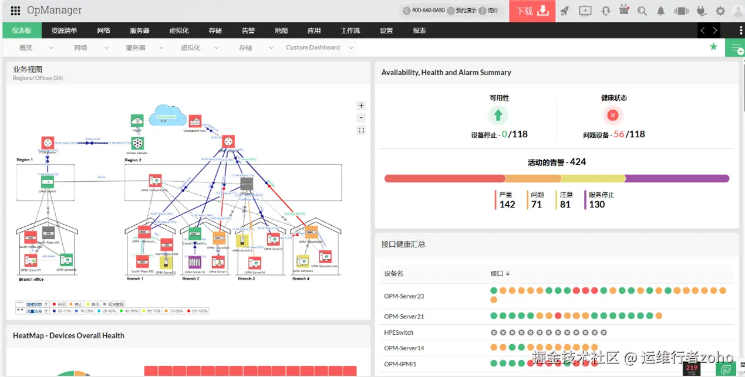Viewport: 745px width, 377px height.
Task: Open the apps grid menu beside OpManager
Action: (16, 11)
